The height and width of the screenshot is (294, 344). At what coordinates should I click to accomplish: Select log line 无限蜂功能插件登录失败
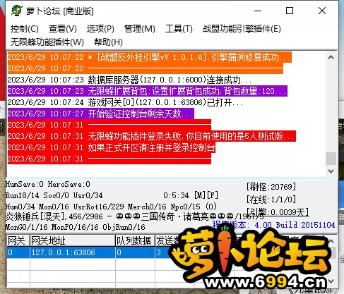click(x=151, y=136)
